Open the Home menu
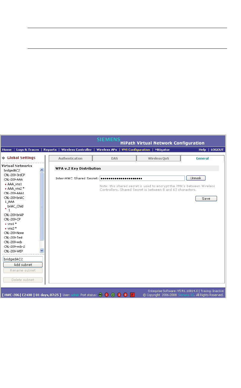 (7, 150)
